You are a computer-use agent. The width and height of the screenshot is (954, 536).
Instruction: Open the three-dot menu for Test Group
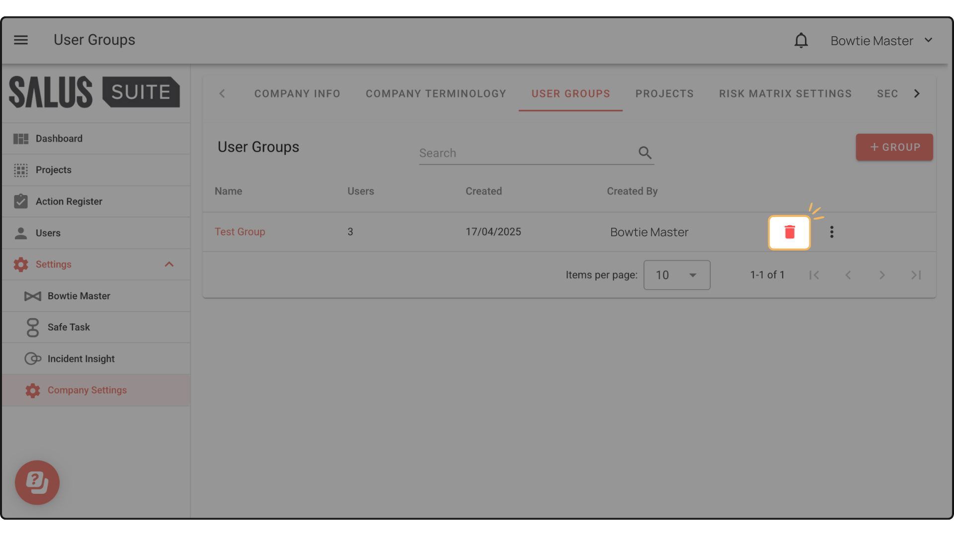pos(831,232)
